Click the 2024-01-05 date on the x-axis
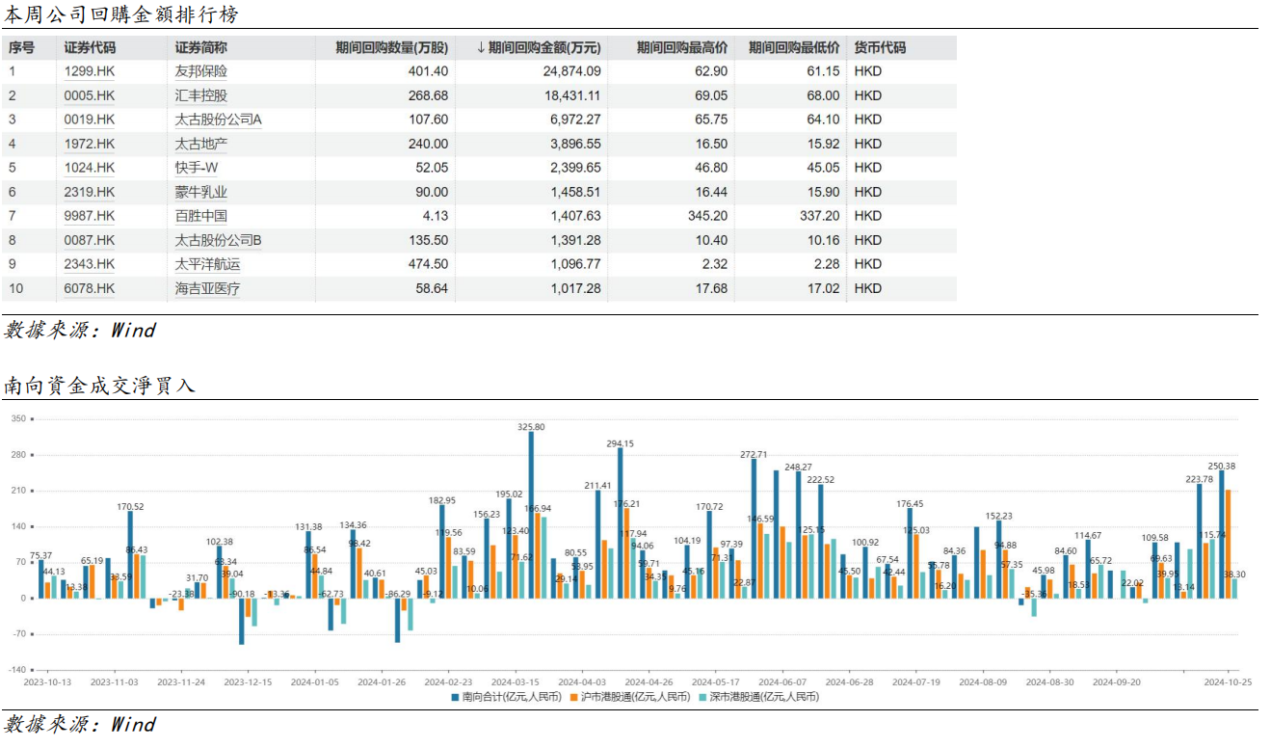The image size is (1271, 748). click(x=315, y=681)
